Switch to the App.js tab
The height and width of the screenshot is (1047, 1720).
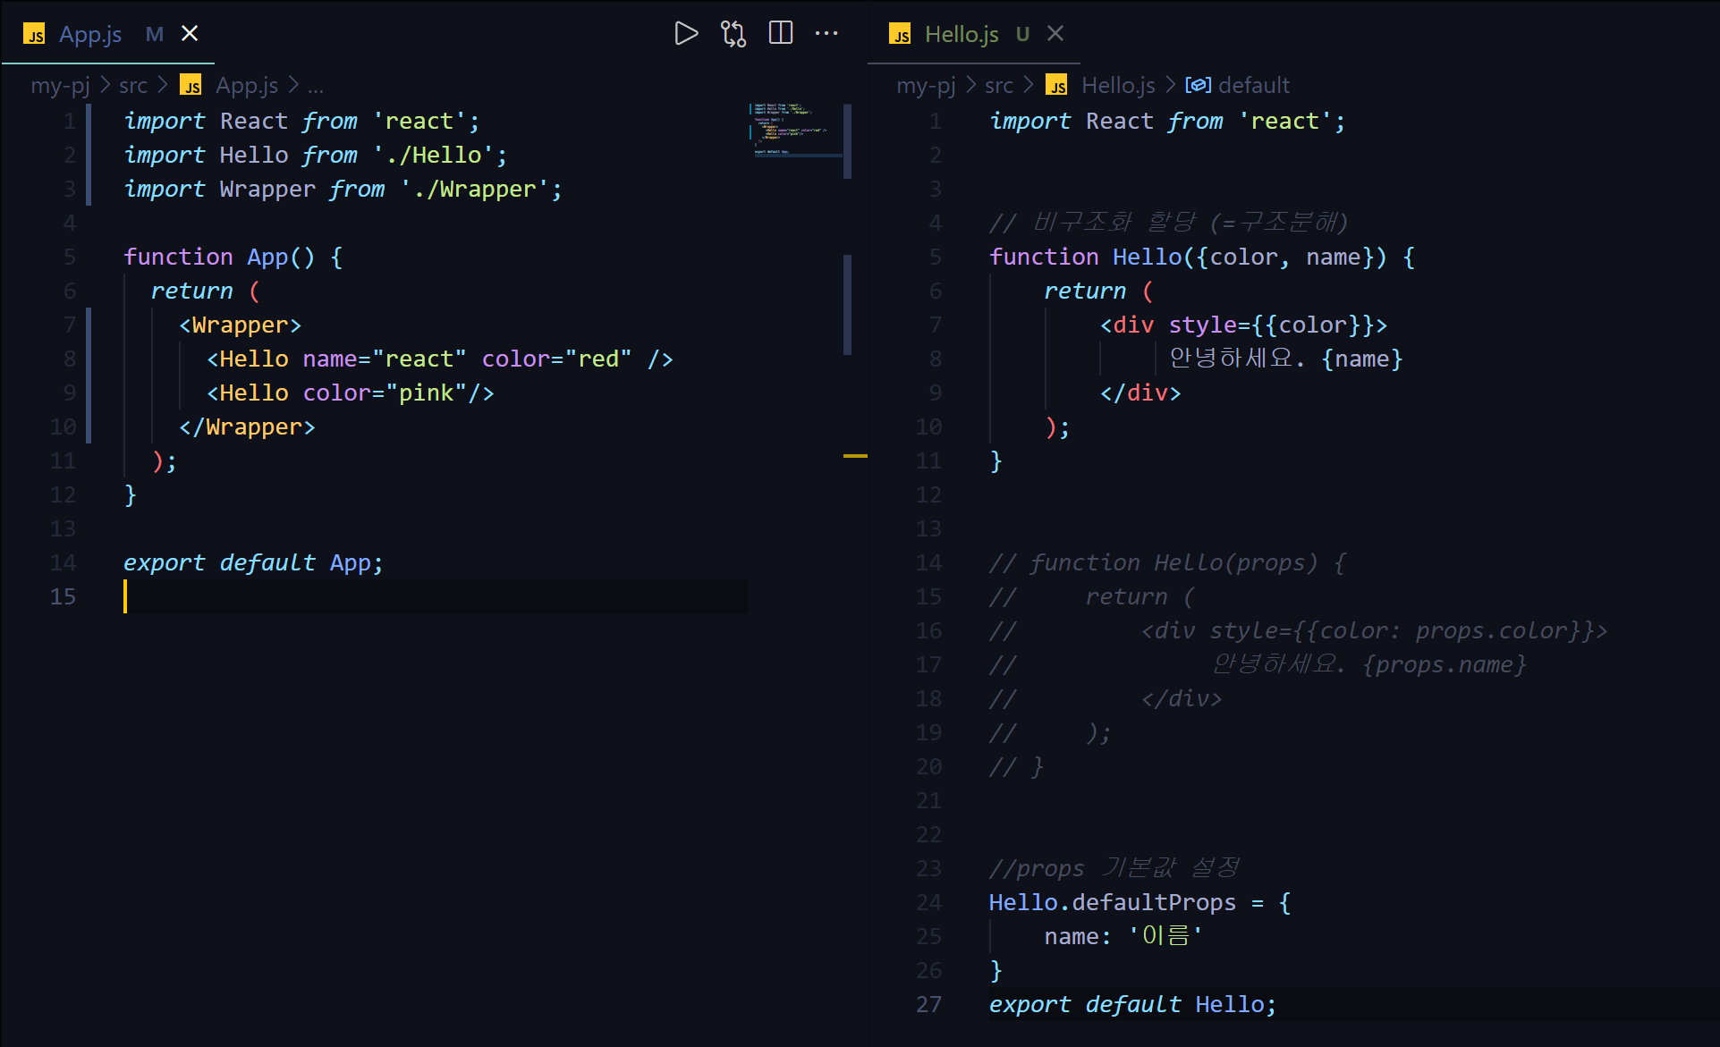(x=89, y=34)
